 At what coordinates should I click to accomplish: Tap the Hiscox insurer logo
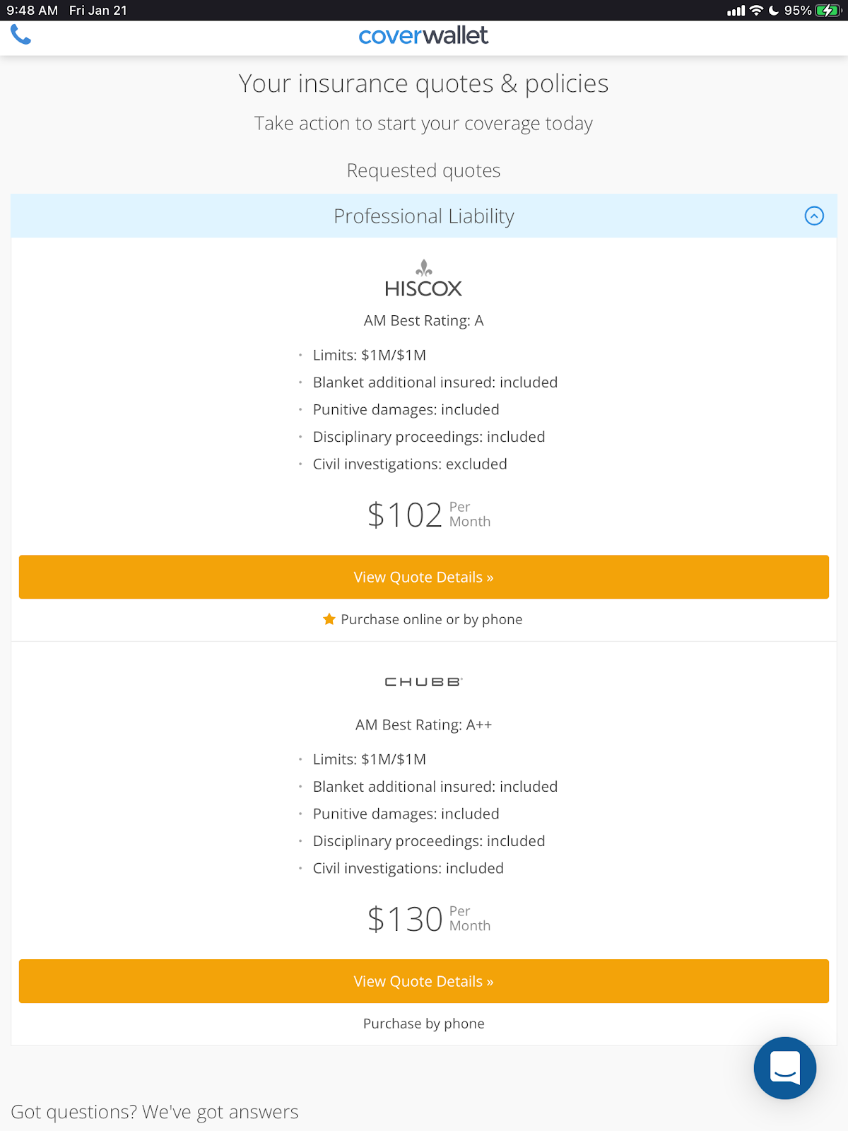[423, 279]
